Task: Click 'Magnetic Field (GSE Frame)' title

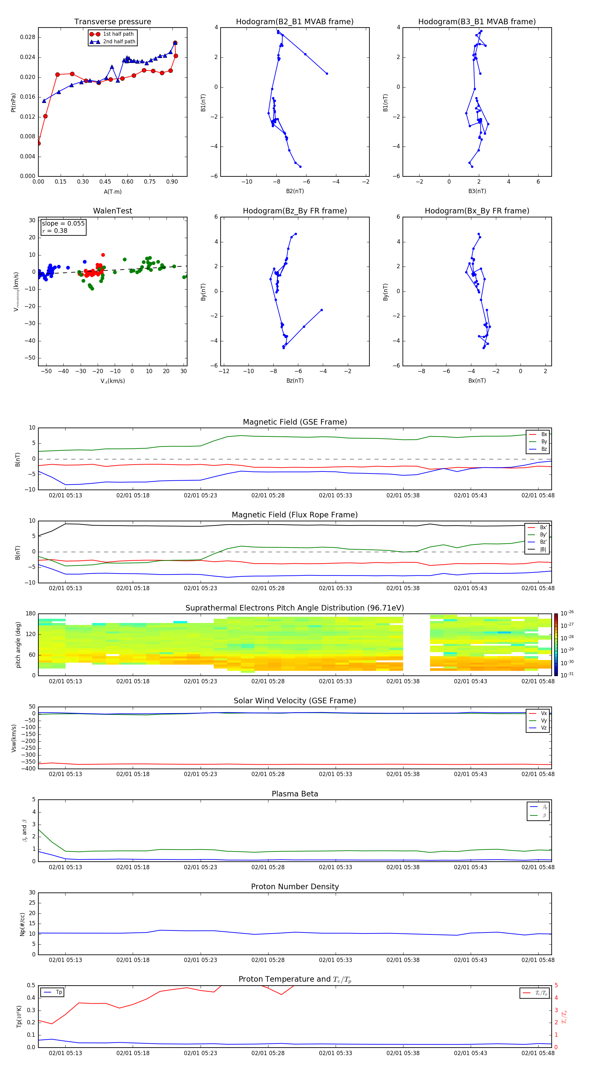Action: pos(295,422)
